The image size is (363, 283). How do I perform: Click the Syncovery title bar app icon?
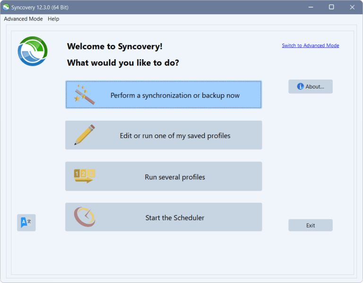(6, 7)
